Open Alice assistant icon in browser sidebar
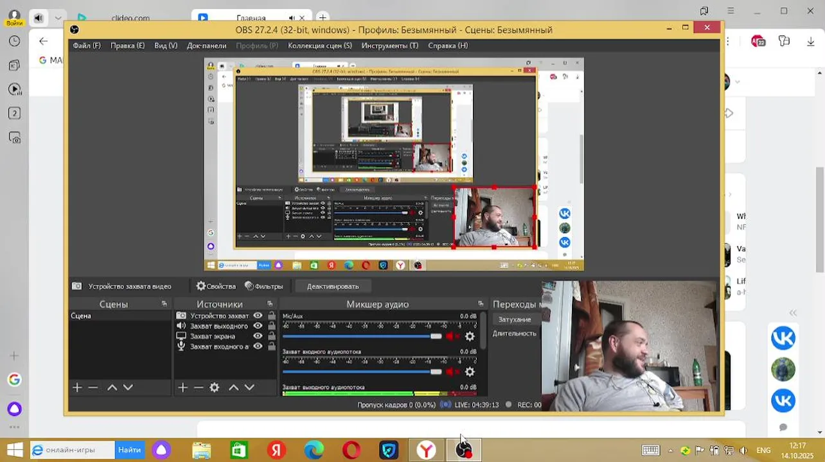Image resolution: width=825 pixels, height=462 pixels. (14, 409)
